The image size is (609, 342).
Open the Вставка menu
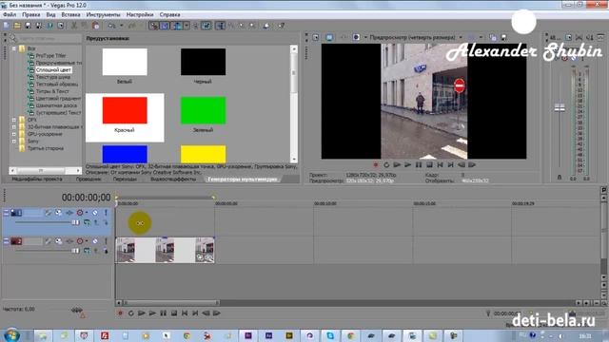click(70, 15)
